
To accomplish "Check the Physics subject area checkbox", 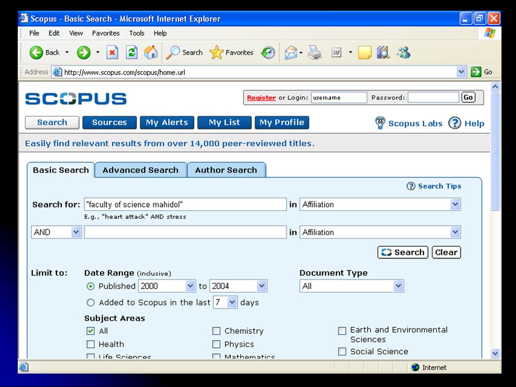I will pos(216,344).
